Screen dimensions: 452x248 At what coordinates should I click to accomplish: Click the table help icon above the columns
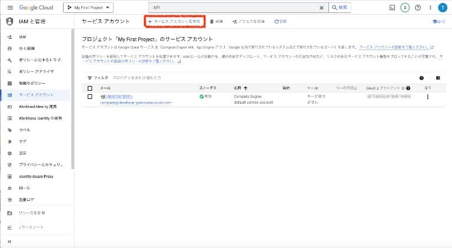(x=422, y=78)
